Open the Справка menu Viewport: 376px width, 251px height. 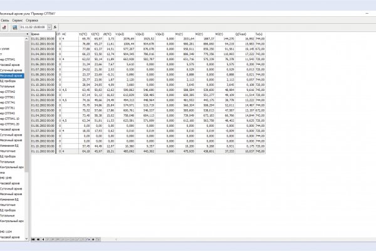pos(33,20)
